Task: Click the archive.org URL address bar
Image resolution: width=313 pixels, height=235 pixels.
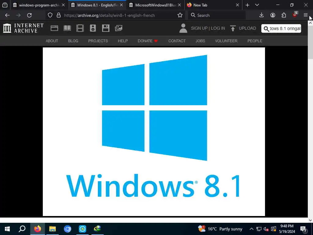Action: [109, 15]
